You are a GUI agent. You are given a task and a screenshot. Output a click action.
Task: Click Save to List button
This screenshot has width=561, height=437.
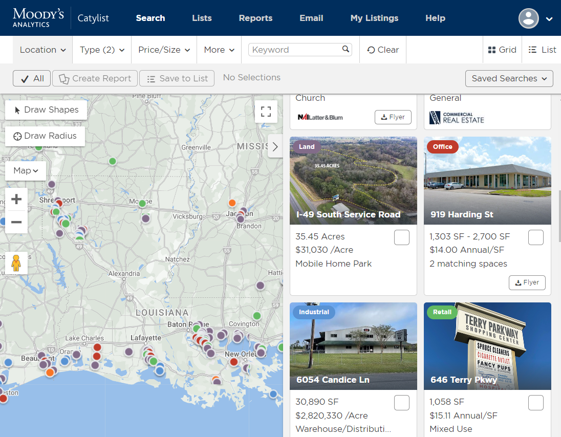pyautogui.click(x=177, y=78)
